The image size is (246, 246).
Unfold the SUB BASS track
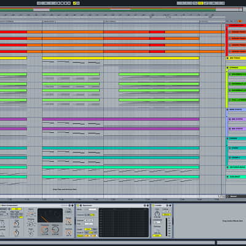coord(228,177)
